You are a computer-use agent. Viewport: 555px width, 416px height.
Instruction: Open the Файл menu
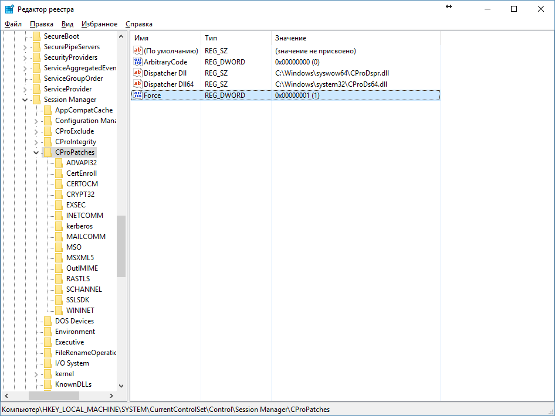coord(13,24)
